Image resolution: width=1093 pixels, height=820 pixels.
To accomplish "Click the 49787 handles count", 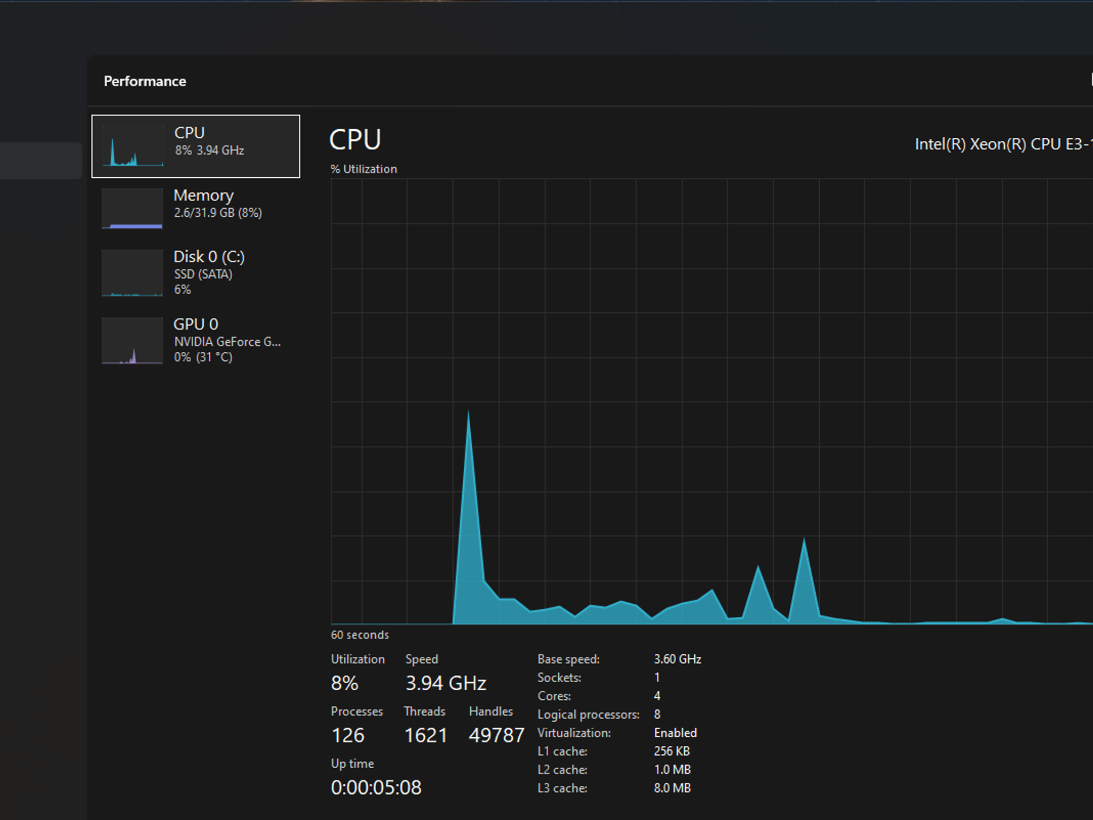I will (x=496, y=736).
